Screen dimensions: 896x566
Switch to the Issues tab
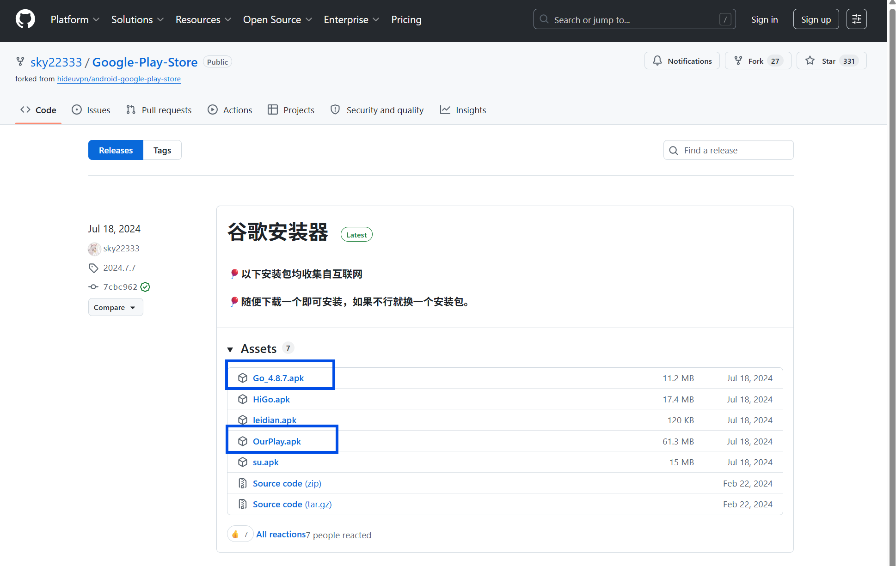point(91,110)
